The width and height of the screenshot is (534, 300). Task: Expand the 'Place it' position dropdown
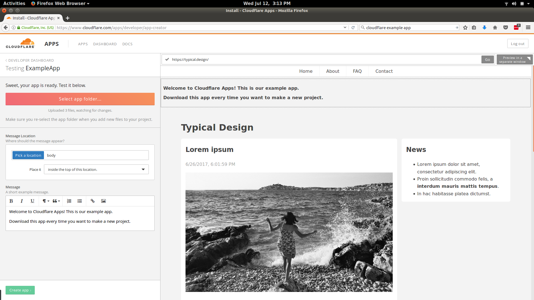(x=96, y=169)
